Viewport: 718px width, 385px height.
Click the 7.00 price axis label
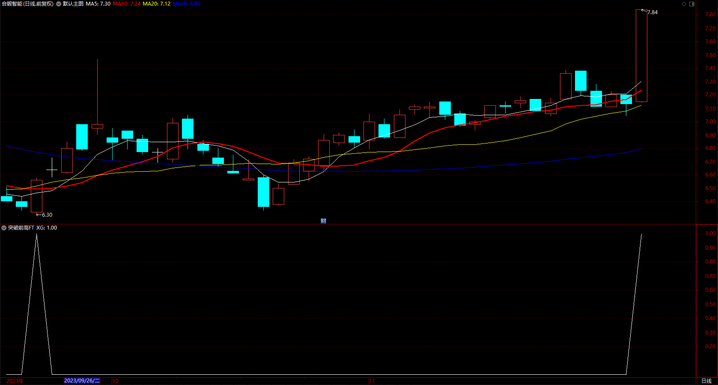(710, 122)
